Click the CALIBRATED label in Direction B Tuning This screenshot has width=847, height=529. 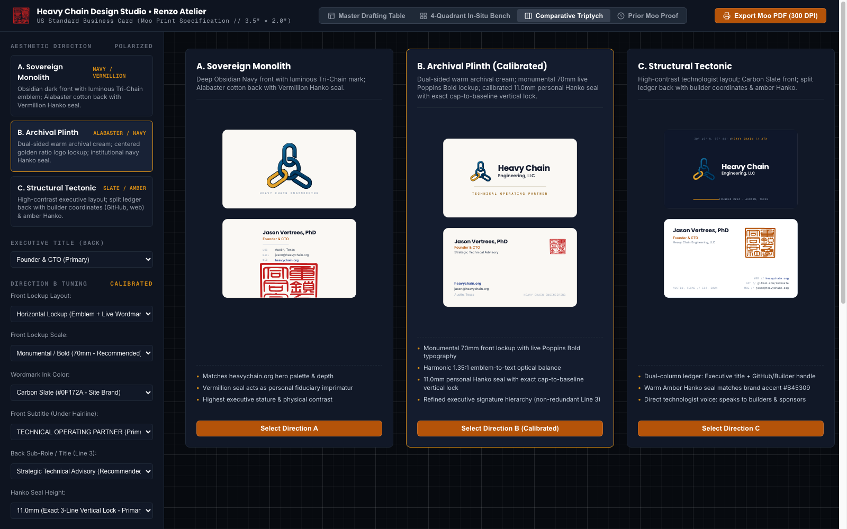pyautogui.click(x=131, y=284)
